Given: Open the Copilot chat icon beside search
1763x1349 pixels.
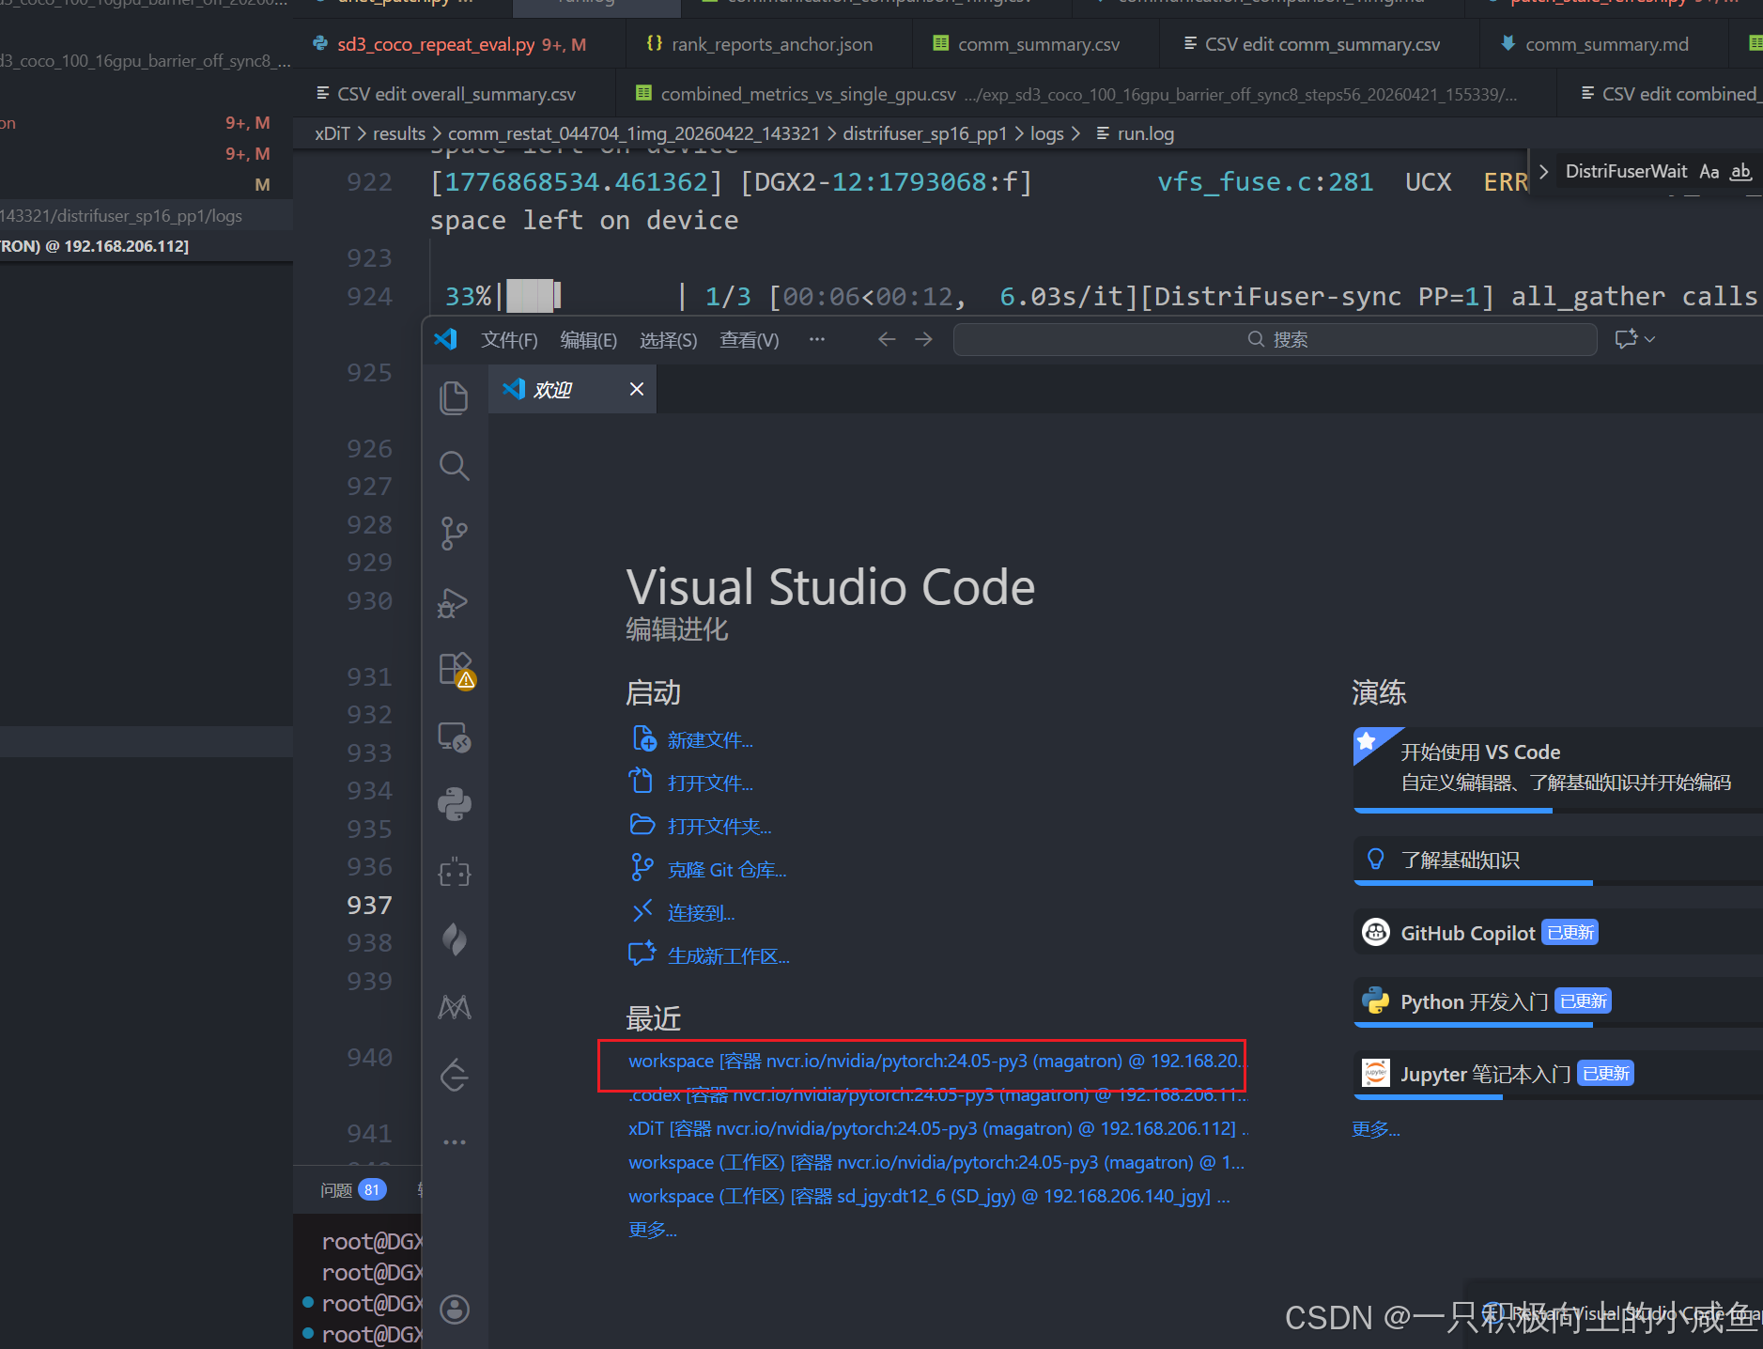Looking at the screenshot, I should (x=1626, y=339).
